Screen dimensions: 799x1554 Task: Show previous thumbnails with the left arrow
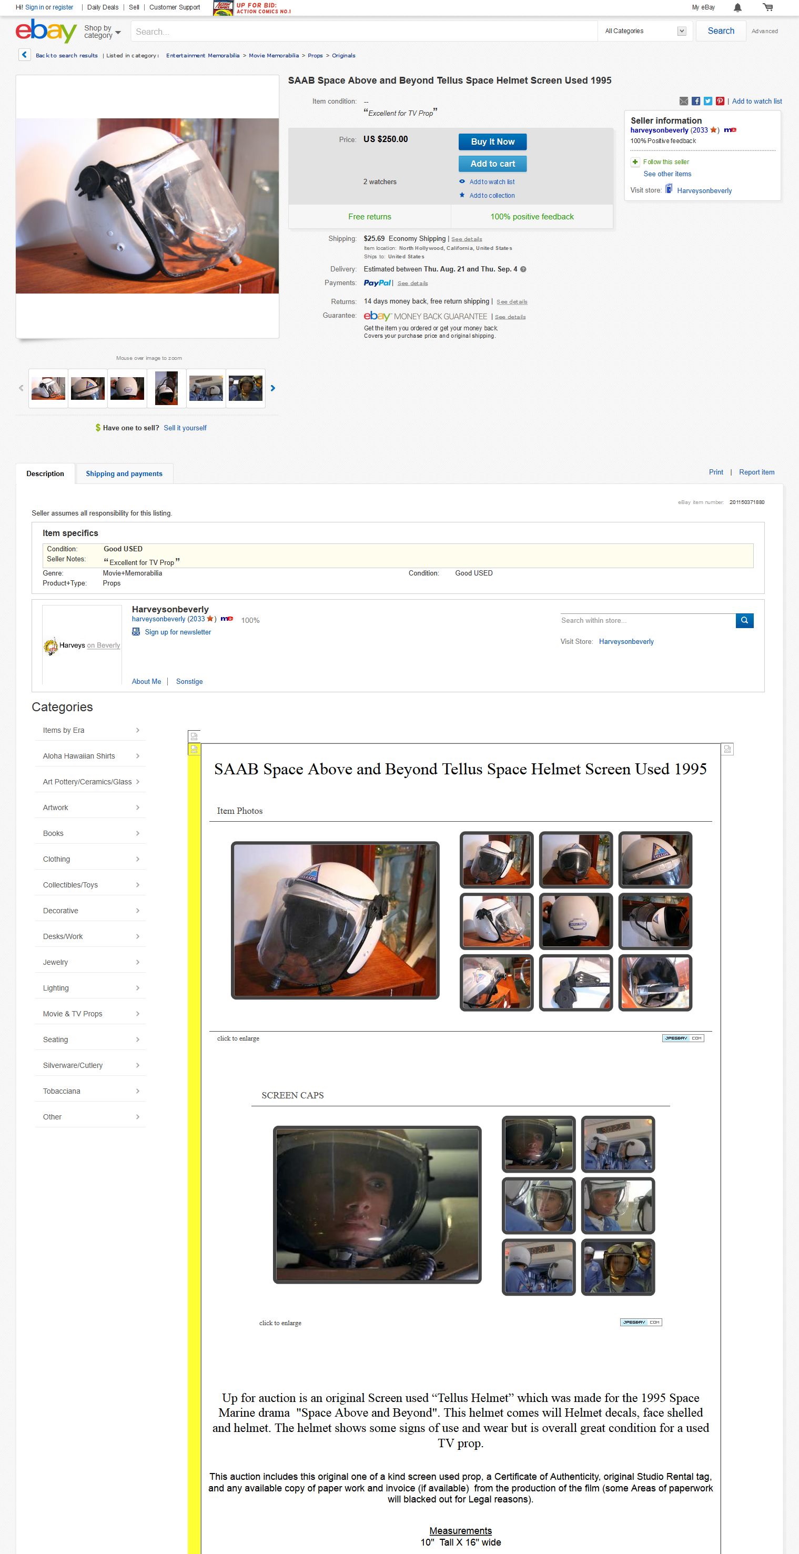coord(21,388)
